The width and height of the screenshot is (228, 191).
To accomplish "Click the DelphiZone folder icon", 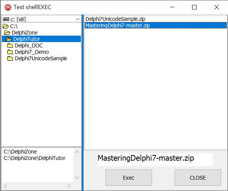I will [7, 33].
